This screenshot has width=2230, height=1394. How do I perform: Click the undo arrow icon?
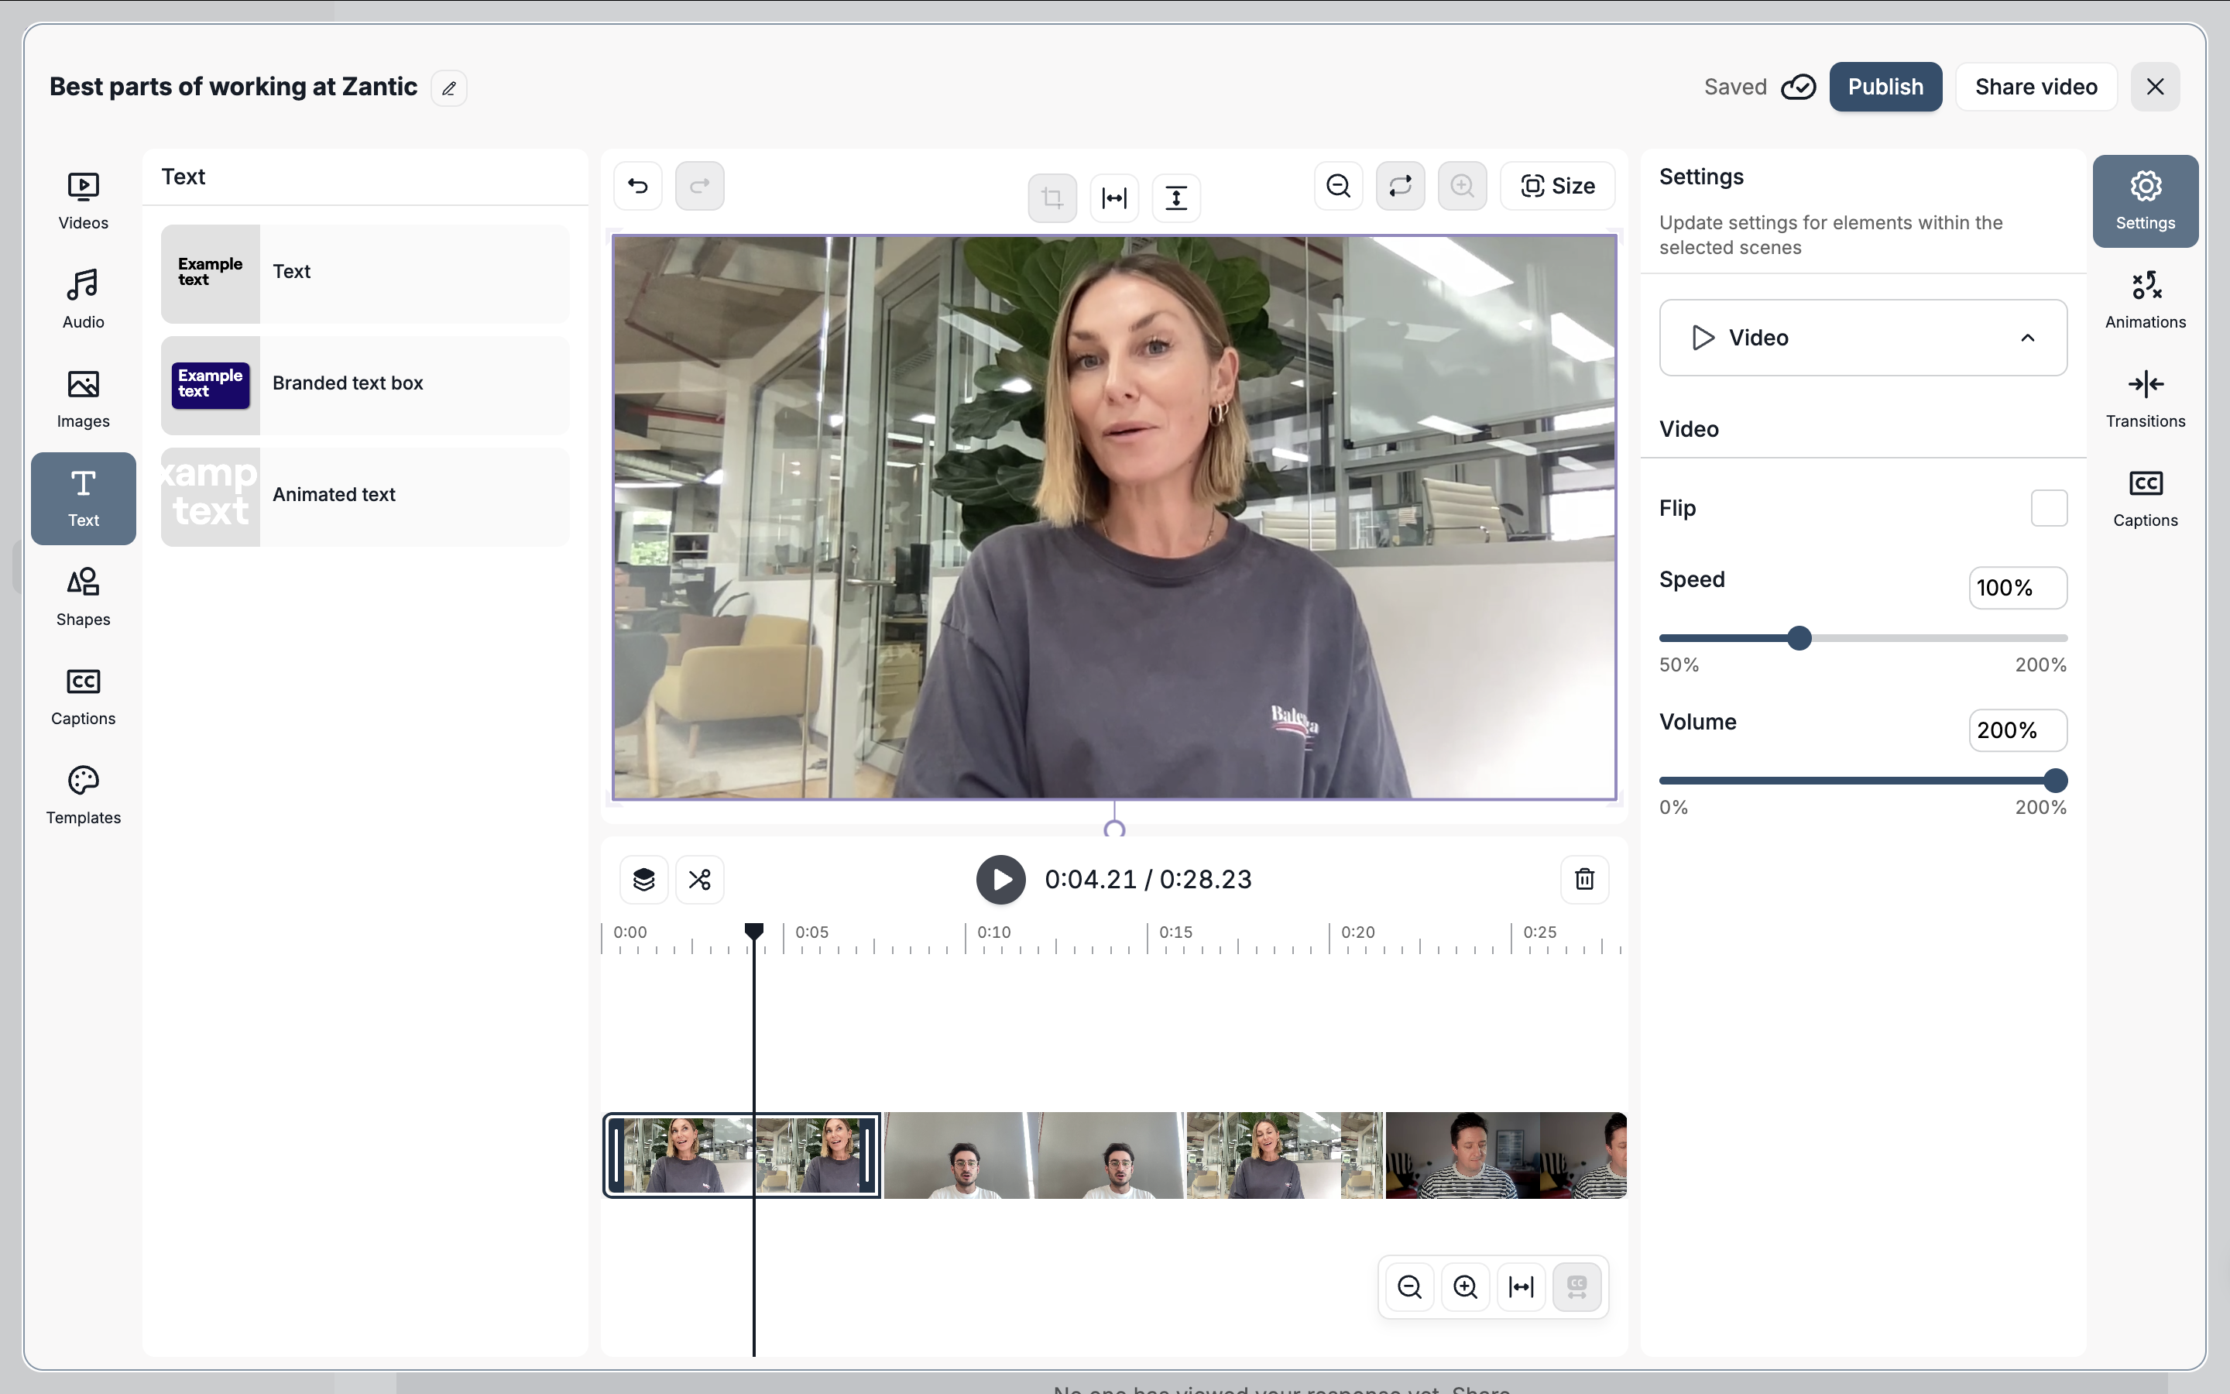coord(638,186)
